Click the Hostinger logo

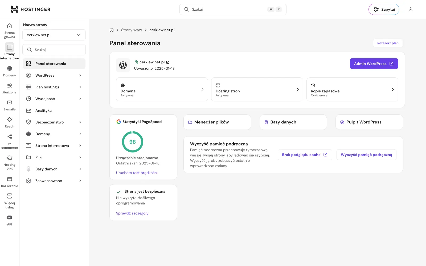tap(30, 9)
